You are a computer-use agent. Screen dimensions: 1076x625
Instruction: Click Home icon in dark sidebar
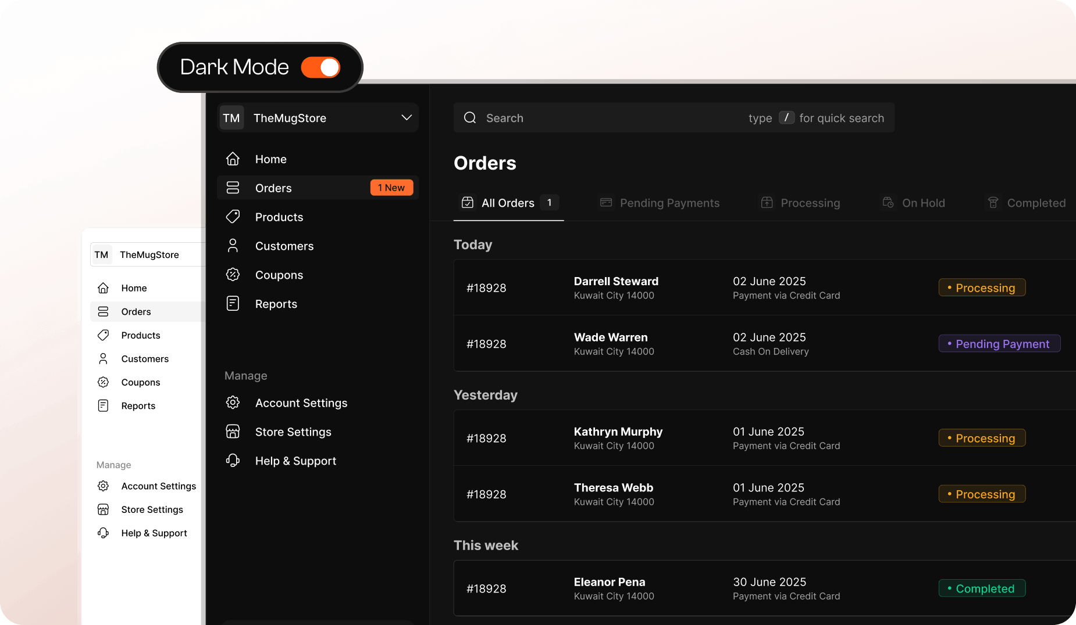click(233, 159)
